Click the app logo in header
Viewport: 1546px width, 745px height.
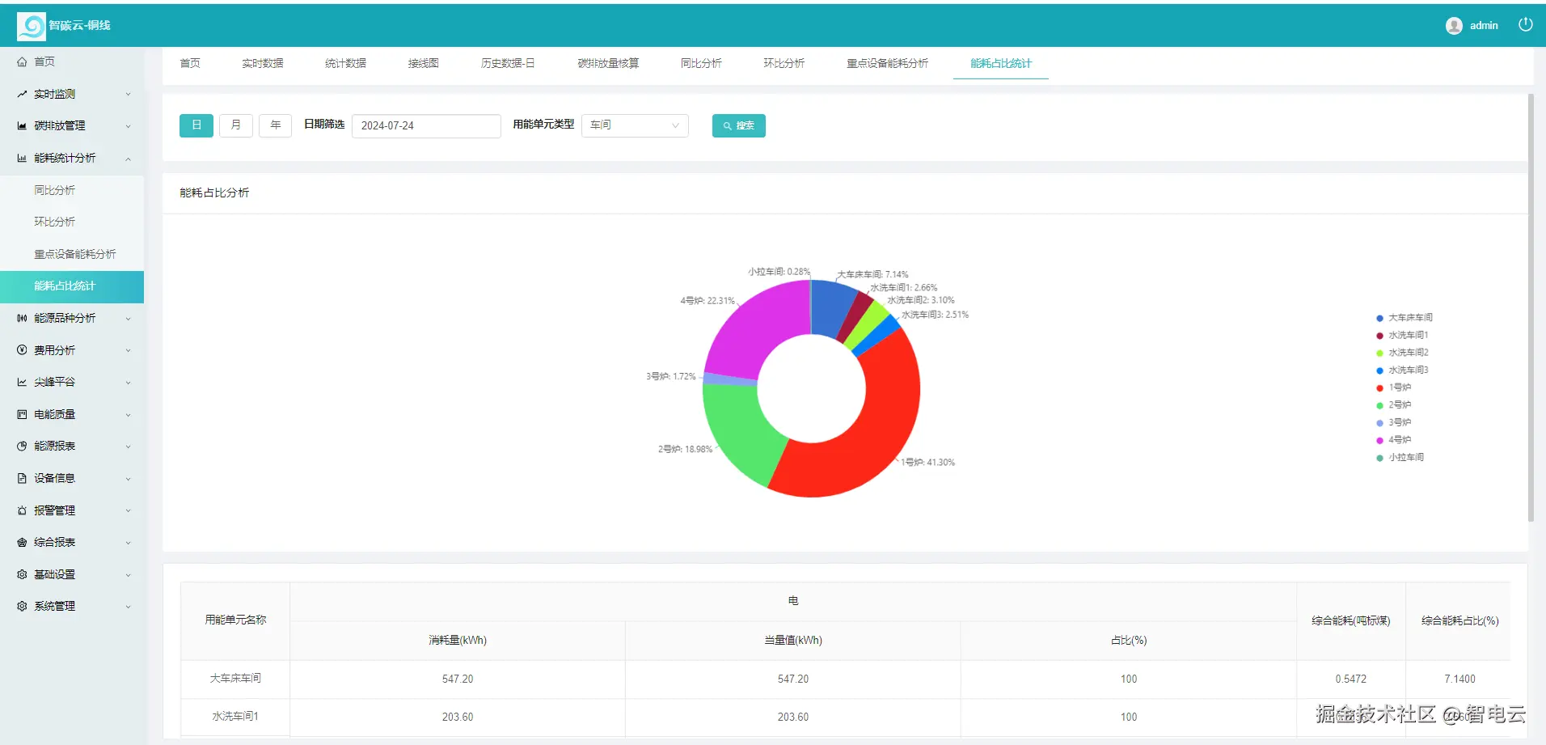32,27
